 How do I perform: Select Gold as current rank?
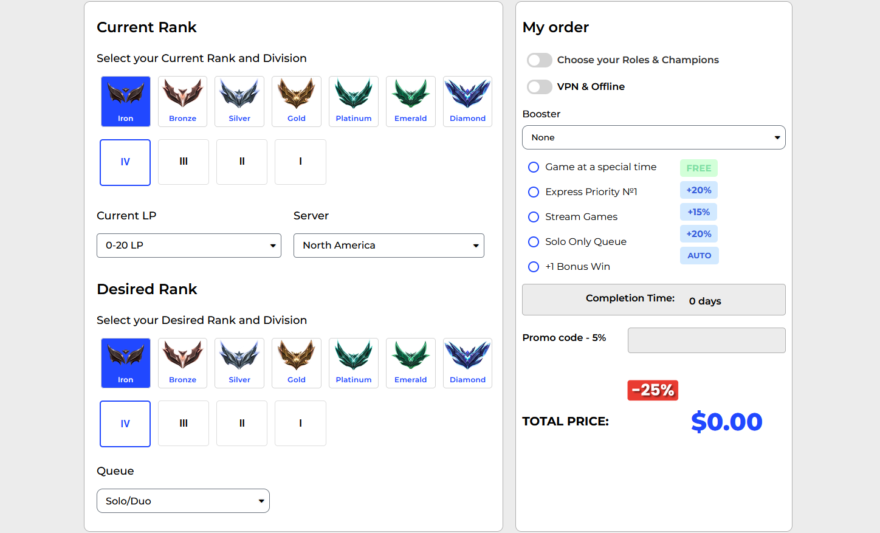[297, 101]
